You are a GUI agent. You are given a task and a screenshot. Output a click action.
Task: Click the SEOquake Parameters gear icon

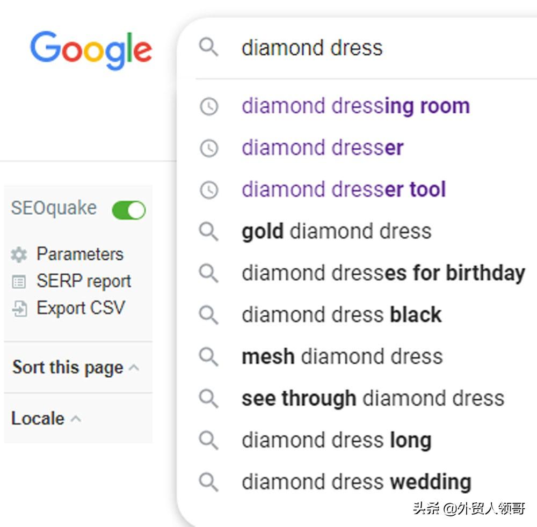pyautogui.click(x=19, y=254)
